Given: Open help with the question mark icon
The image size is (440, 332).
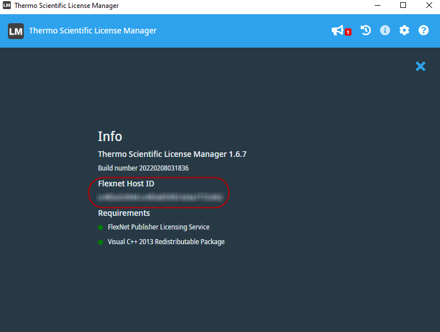Looking at the screenshot, I should click(424, 31).
